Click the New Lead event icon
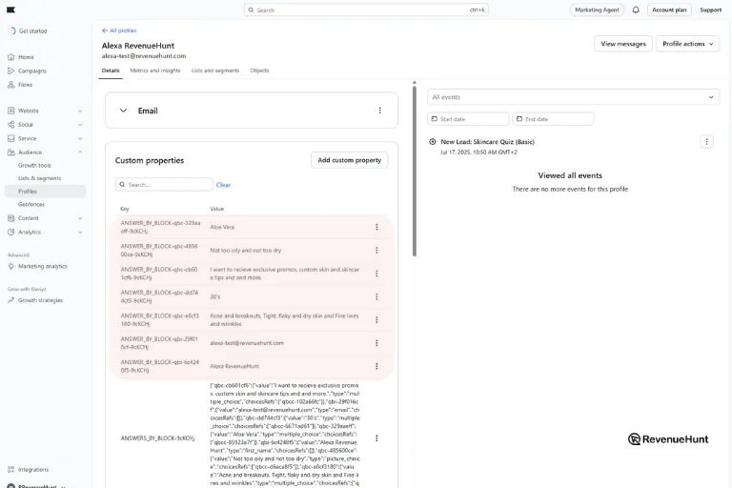The image size is (732, 488). (x=433, y=141)
